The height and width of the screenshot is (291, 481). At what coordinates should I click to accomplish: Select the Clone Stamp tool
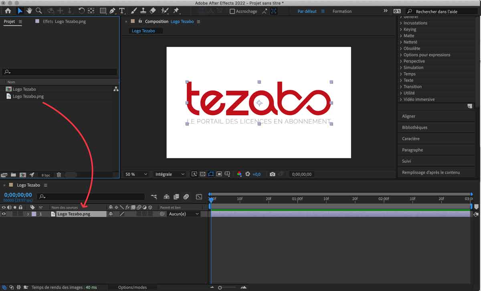coord(143,11)
